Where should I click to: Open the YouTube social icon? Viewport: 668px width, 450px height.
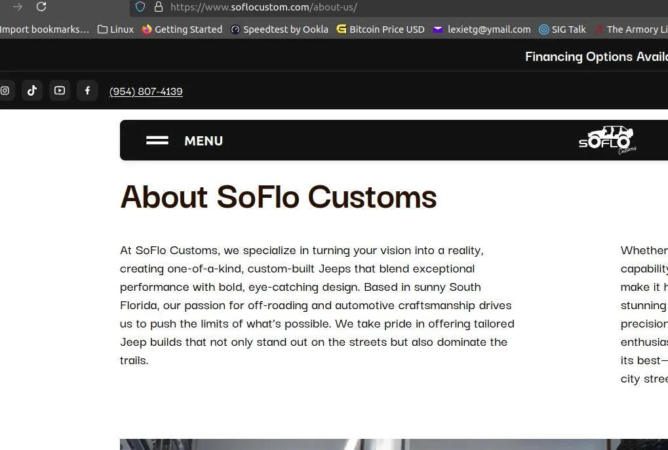pyautogui.click(x=60, y=90)
